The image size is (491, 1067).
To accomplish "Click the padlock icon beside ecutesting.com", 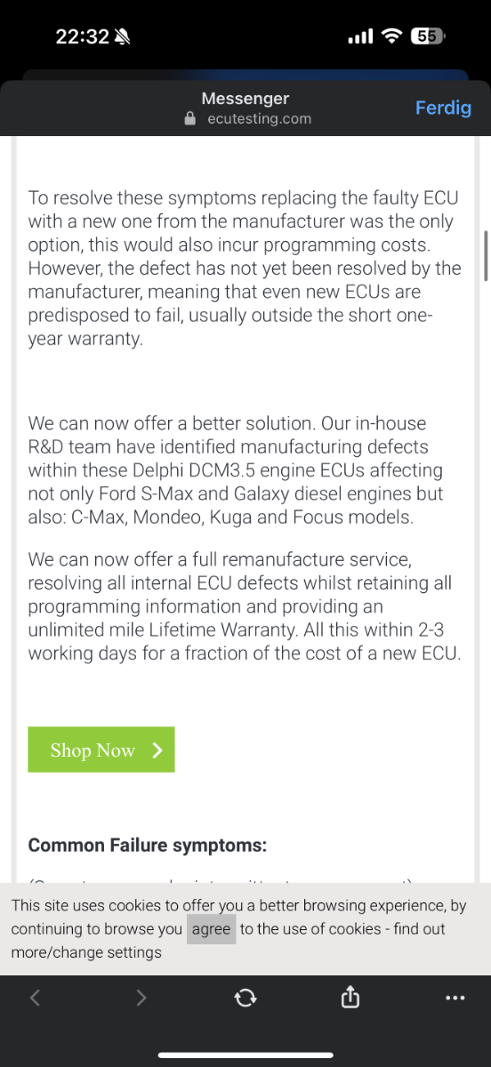I will coord(189,119).
